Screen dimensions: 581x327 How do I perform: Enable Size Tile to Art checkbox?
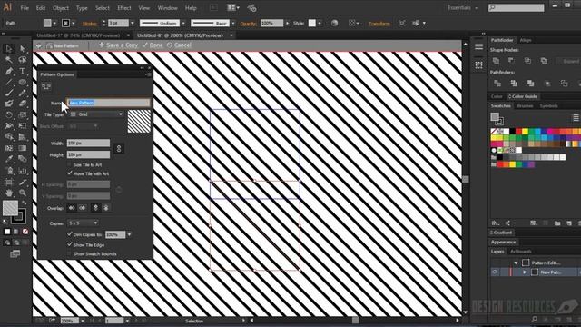(70, 164)
